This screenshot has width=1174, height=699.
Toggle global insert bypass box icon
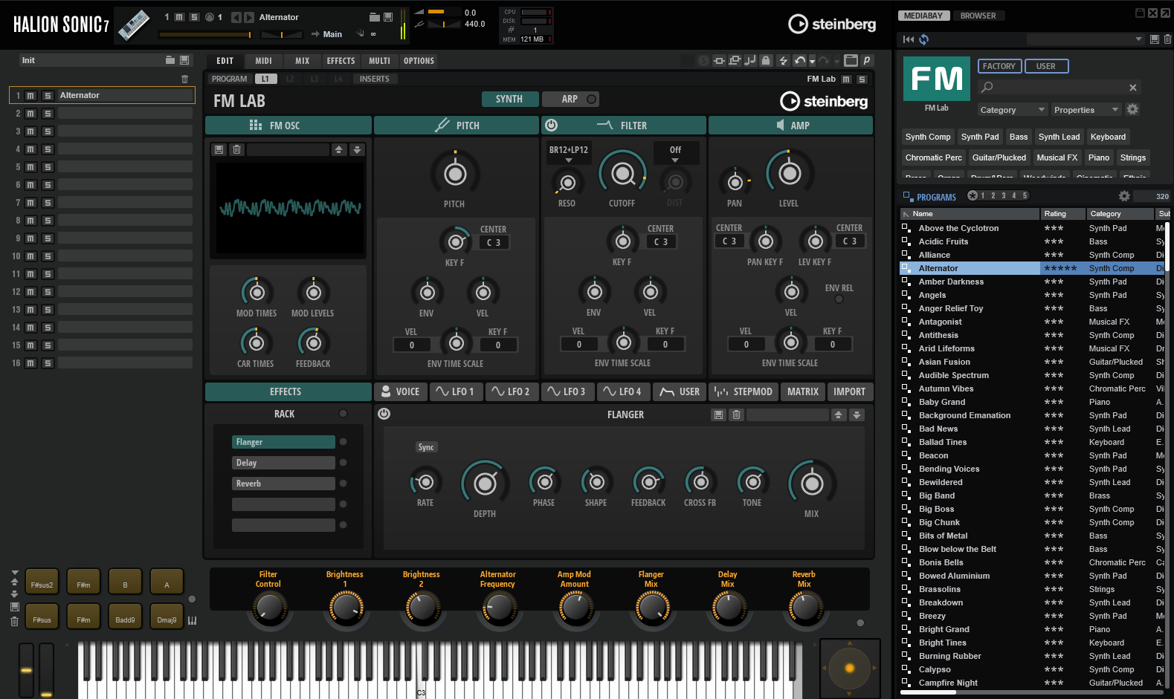(x=719, y=61)
